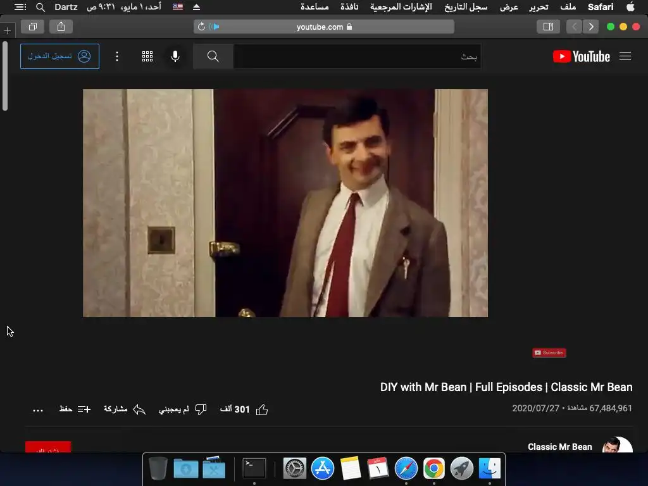Open the سجل التاريخ (History) menu
This screenshot has height=486, width=648.
tap(466, 6)
